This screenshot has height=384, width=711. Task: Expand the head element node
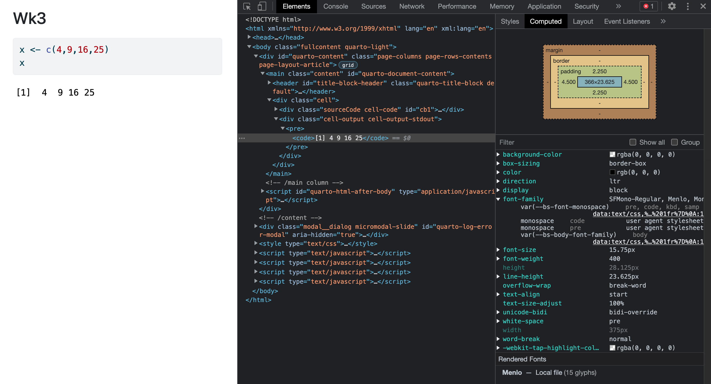click(x=249, y=37)
